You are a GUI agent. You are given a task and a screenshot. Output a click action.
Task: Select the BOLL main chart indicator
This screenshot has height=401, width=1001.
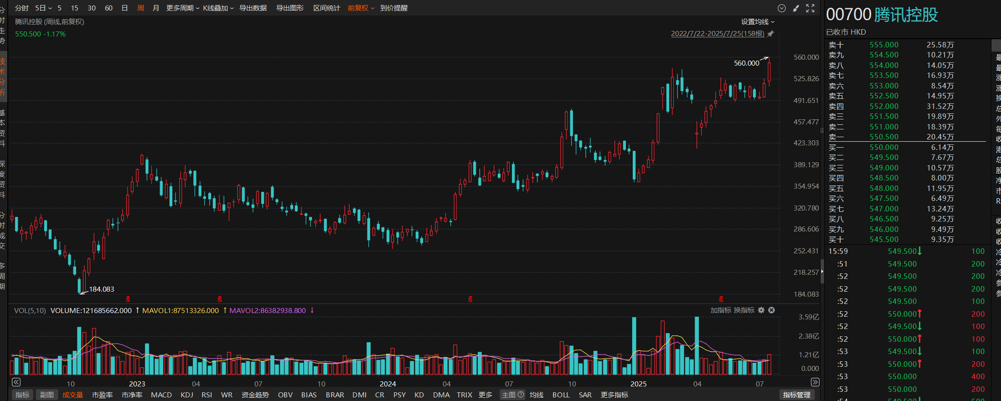click(x=561, y=395)
